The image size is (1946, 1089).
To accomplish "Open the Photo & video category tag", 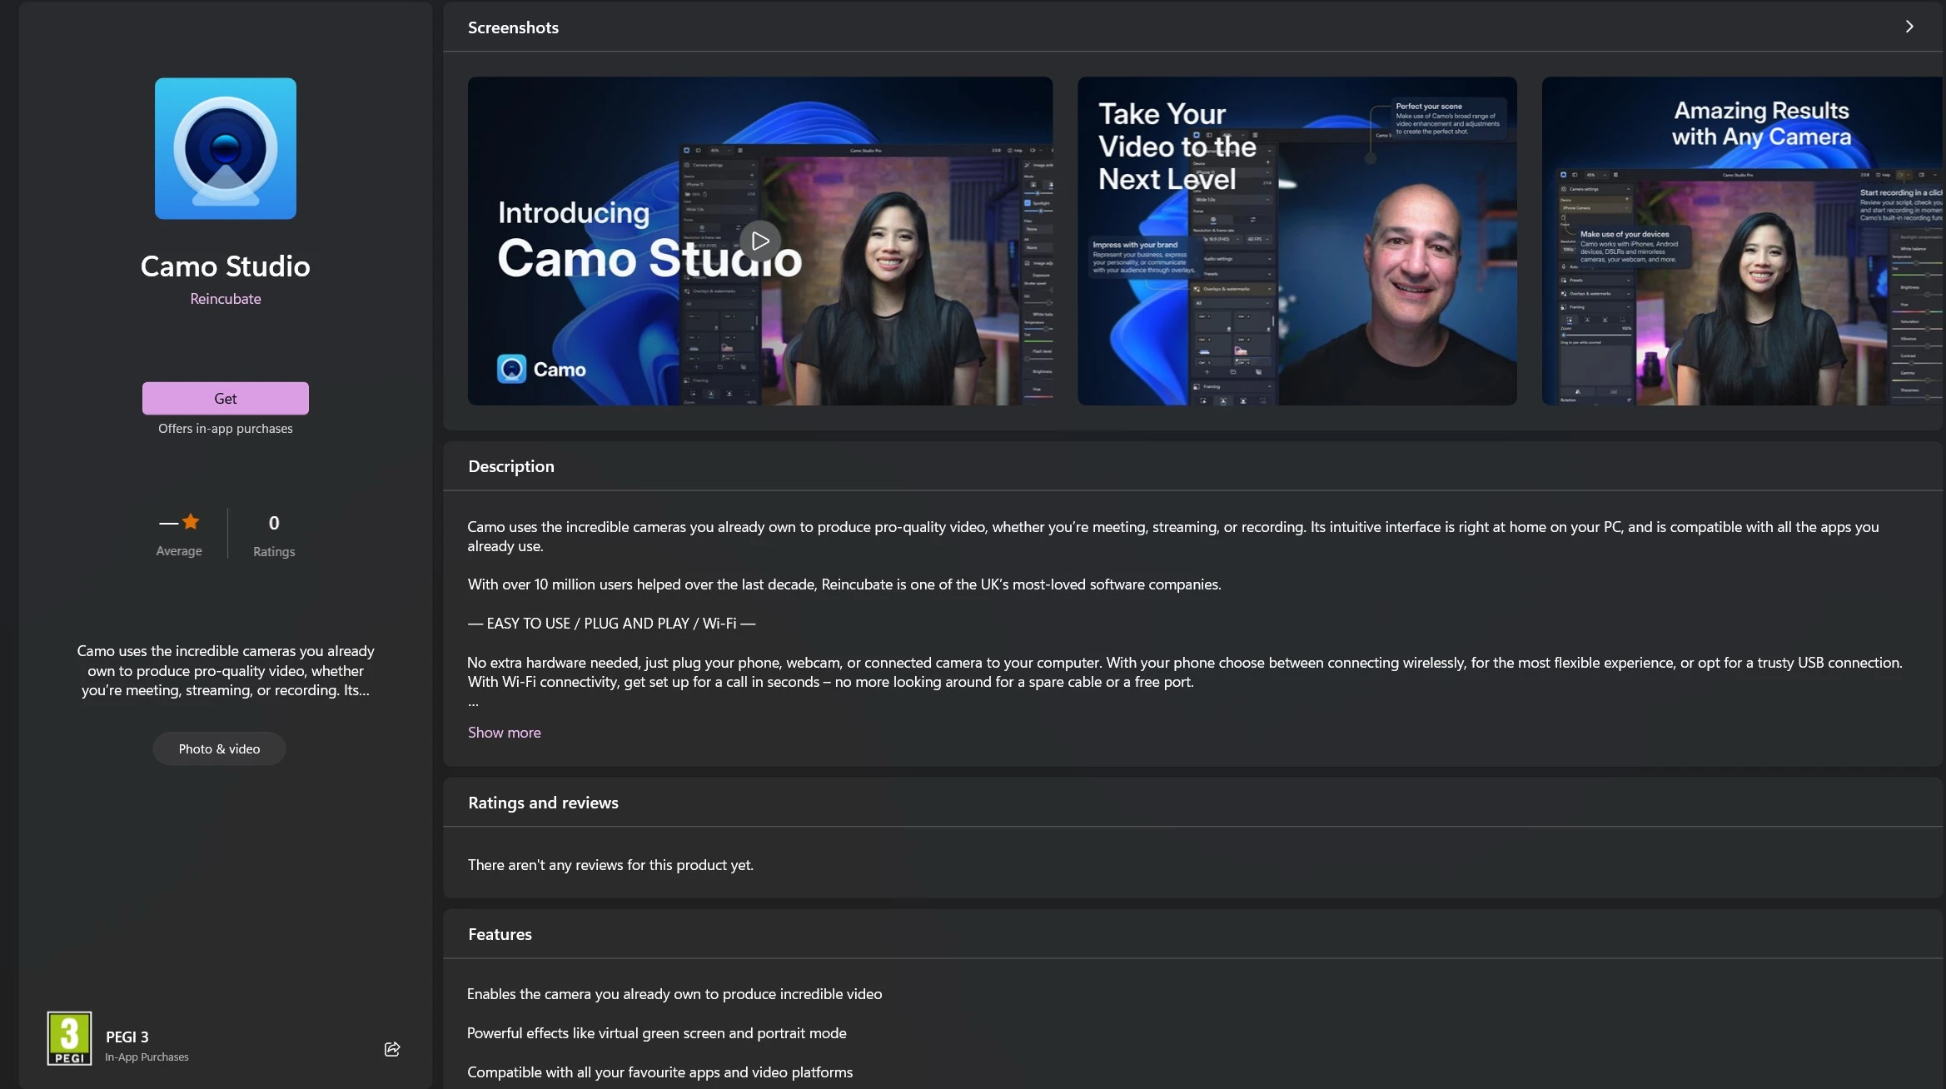I will [x=219, y=748].
